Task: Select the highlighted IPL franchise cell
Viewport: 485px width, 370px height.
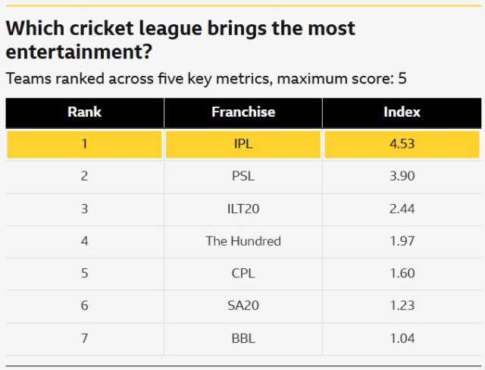Action: [x=243, y=145]
